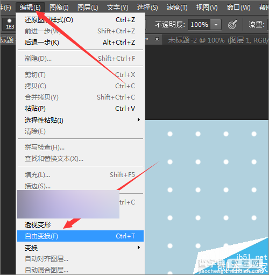This screenshot has height=275, width=269.
Task: Switch to the 未标题-2 document tab
Action: [x=216, y=40]
